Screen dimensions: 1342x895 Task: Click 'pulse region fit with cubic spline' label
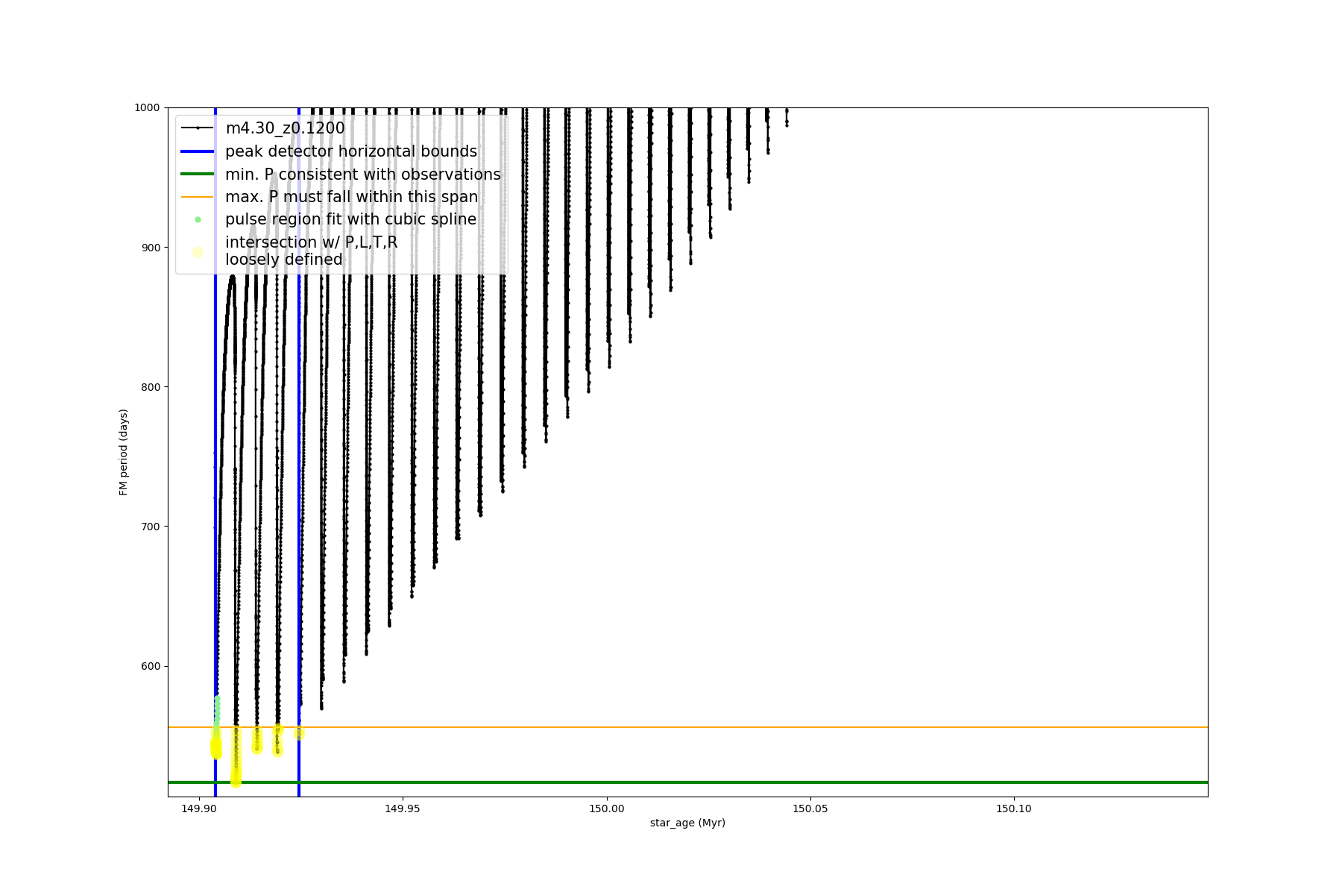tap(350, 219)
